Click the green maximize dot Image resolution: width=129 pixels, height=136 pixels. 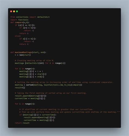click(17, 11)
